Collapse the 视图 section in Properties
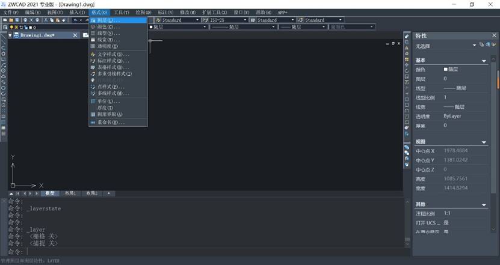 (484, 142)
